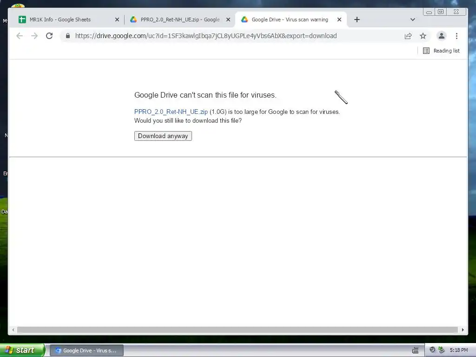Click the Sheets favicon on first tab
Screen dimensions: 476x357
tap(22, 20)
